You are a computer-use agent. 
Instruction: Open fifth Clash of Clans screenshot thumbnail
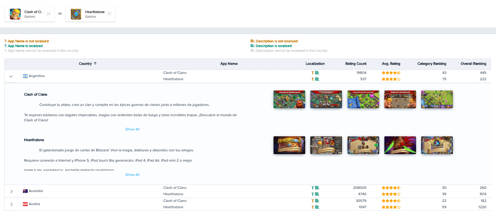tap(437, 100)
